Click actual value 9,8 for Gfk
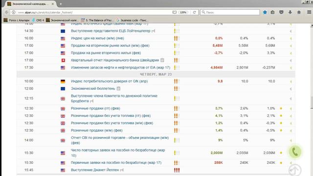 pos(220,82)
